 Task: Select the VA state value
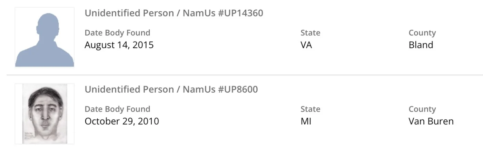pos(306,45)
